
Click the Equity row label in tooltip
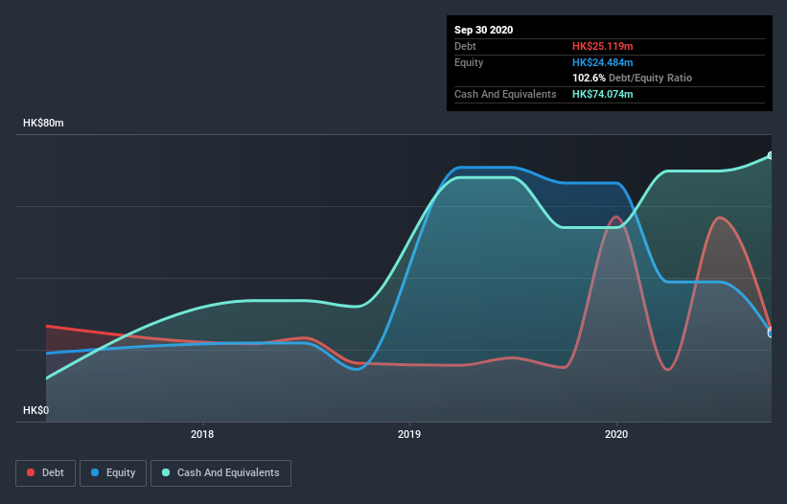pyautogui.click(x=469, y=62)
